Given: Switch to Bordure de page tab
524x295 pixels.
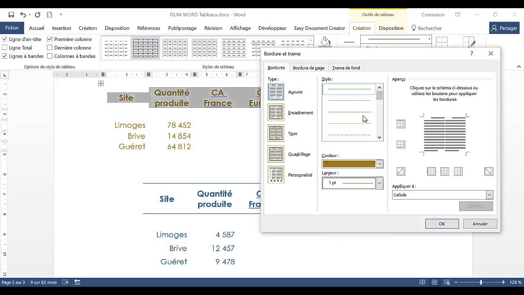Looking at the screenshot, I should coord(309,68).
